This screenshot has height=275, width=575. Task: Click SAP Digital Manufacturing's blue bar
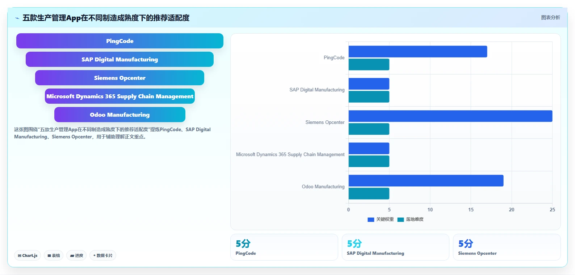pos(369,84)
